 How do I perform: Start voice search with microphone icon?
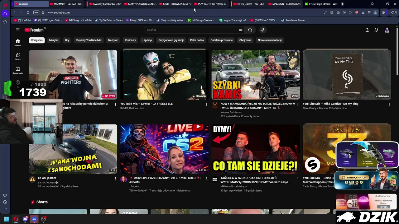pos(263,30)
